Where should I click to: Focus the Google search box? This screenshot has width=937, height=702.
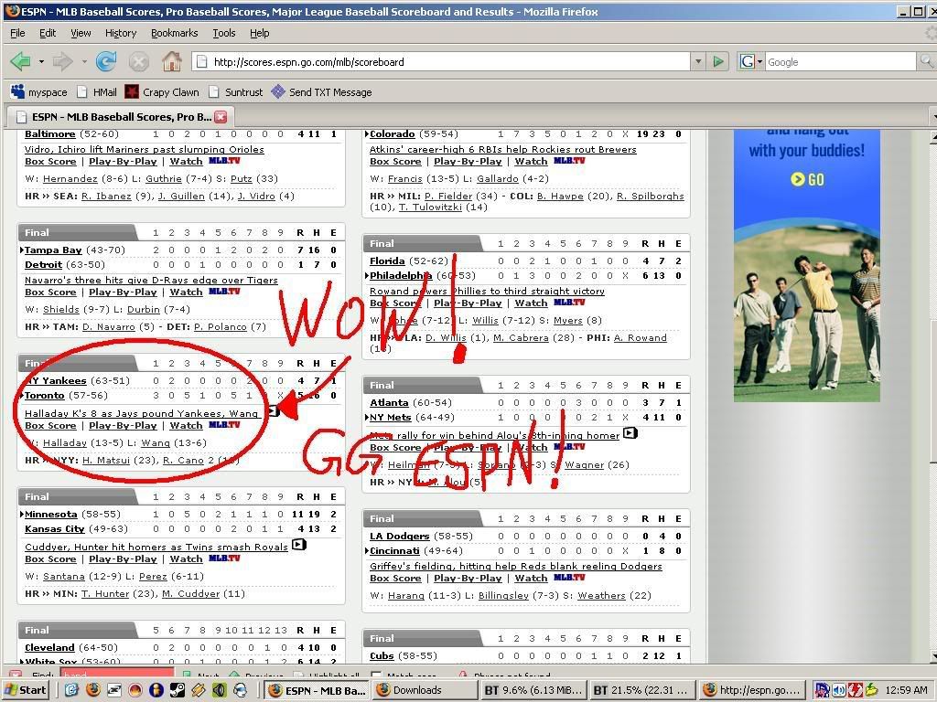pos(840,61)
